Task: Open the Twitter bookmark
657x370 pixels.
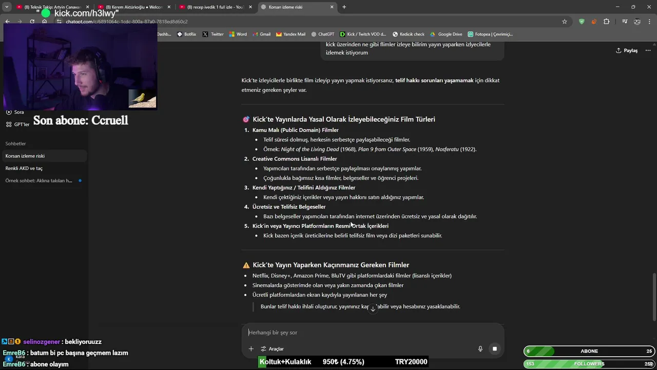Action: (x=213, y=34)
